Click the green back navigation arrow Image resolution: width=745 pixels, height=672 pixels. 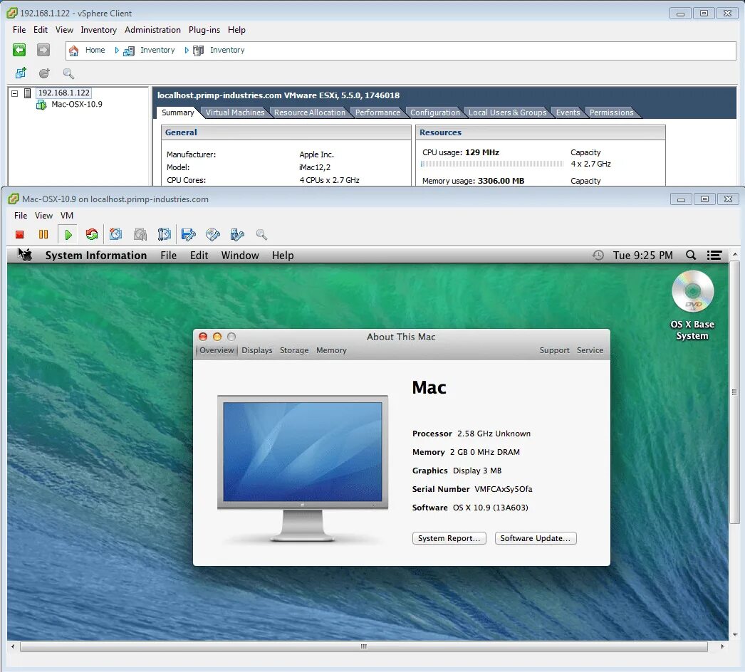[19, 50]
